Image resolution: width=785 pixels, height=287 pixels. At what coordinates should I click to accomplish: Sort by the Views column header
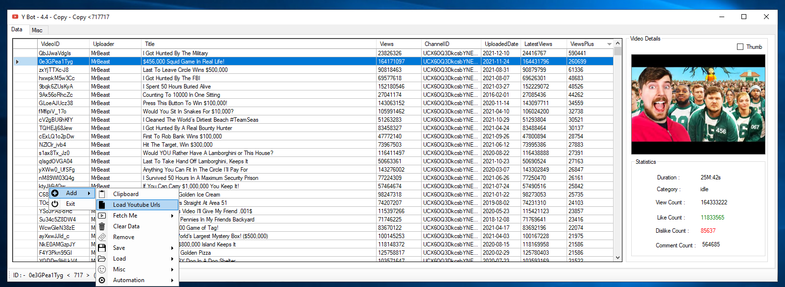(399, 44)
